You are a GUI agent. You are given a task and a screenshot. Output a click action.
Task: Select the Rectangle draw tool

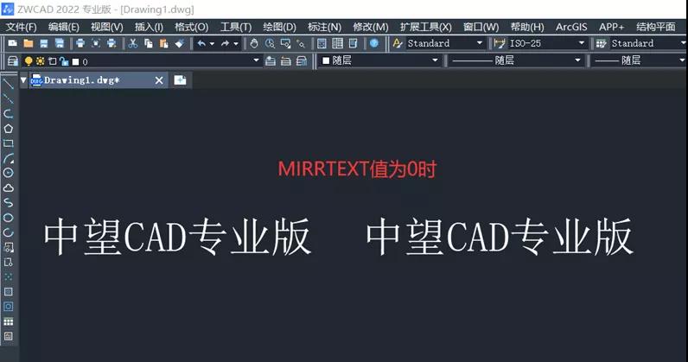coord(8,143)
